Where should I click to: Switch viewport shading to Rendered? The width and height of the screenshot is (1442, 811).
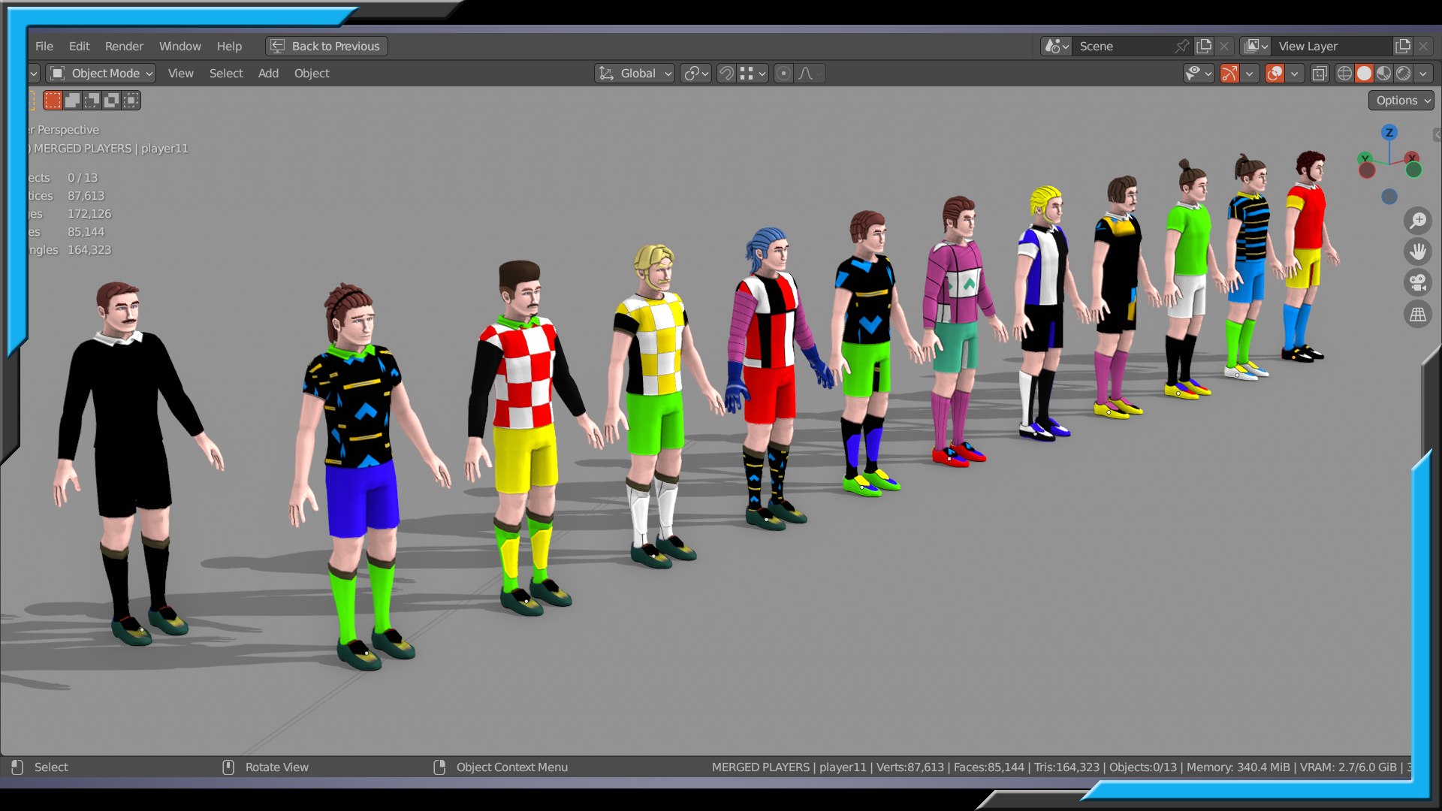click(x=1403, y=73)
